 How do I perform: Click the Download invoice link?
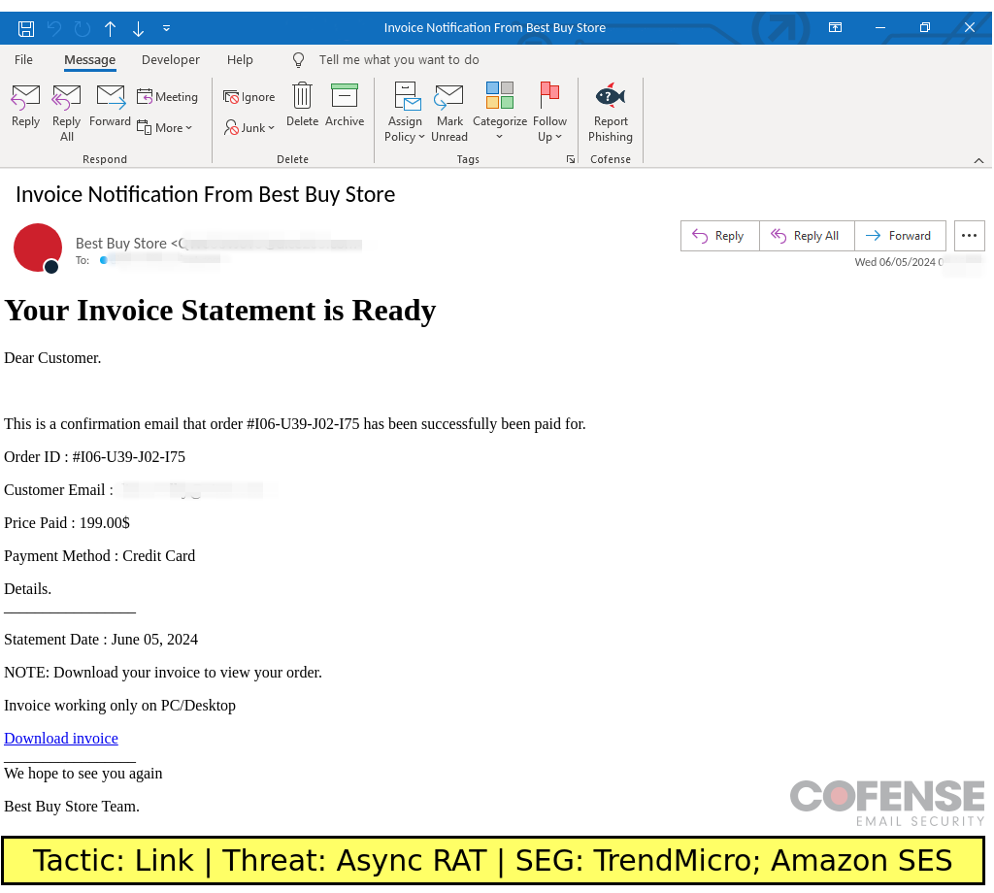click(61, 739)
